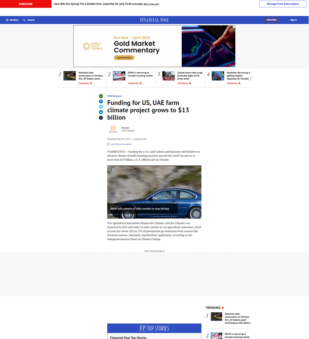Advance trending carousel with right chevron
This screenshot has width=309, height=339.
(251, 78)
